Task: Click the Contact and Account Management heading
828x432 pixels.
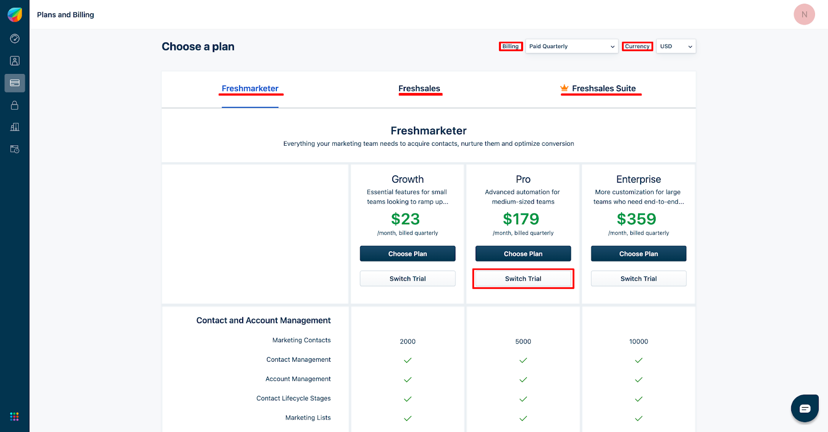Action: [x=263, y=320]
